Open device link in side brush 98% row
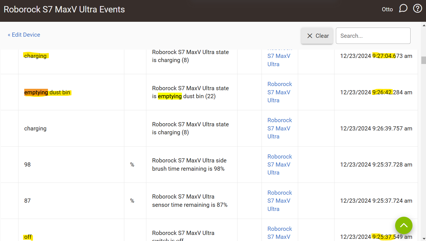The image size is (426, 241). tap(279, 164)
